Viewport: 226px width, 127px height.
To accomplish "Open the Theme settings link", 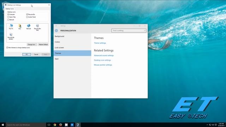I will (x=100, y=43).
